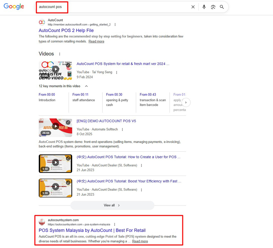This screenshot has height=248, width=273.
Task: Open How to Create a User tutorial link
Action: point(129,157)
